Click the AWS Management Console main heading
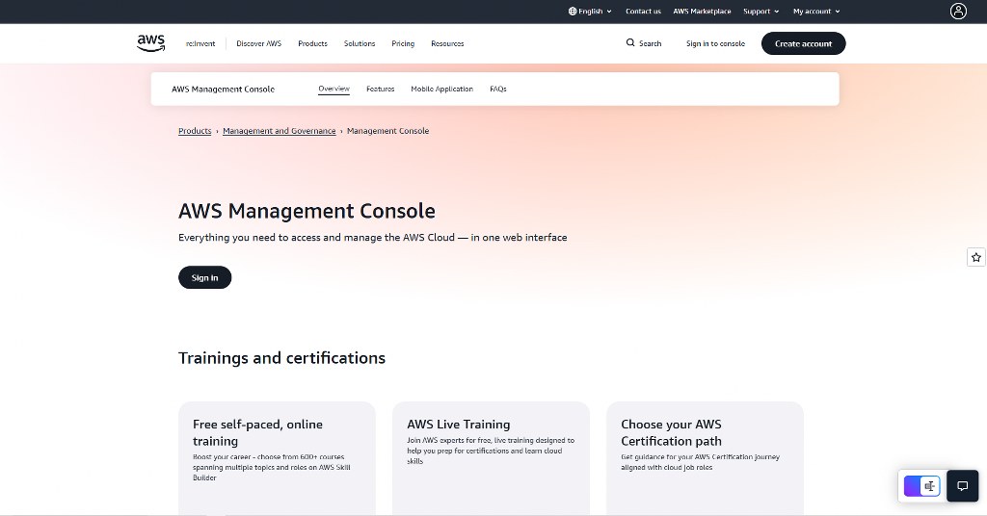Screen dimensions: 987x516 [307, 211]
